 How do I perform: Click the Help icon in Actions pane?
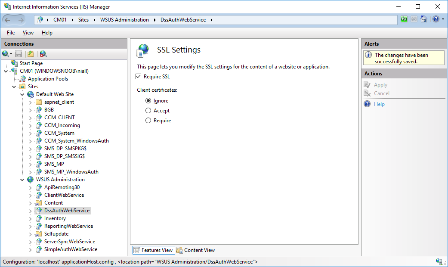(367, 104)
